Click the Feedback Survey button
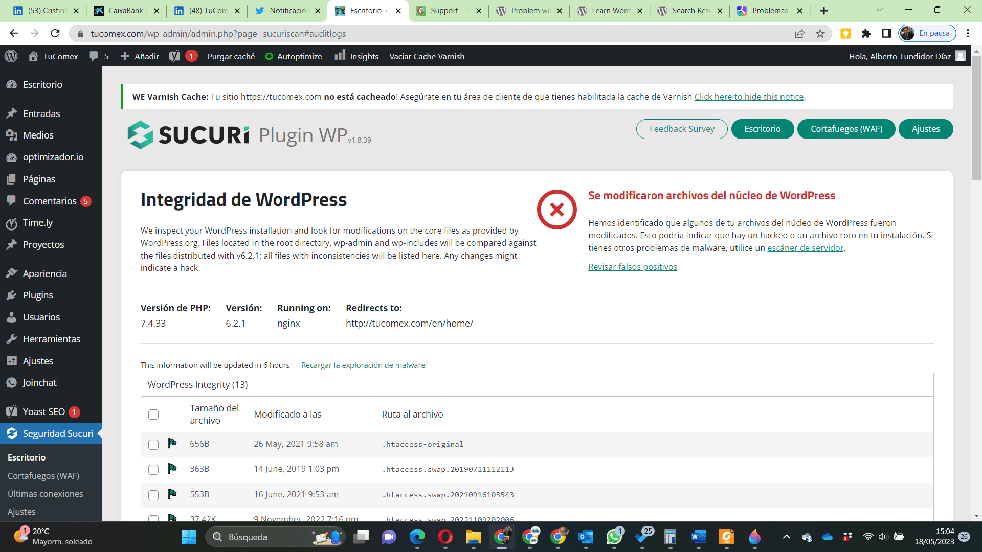Screen dimensions: 982x552 (682, 129)
